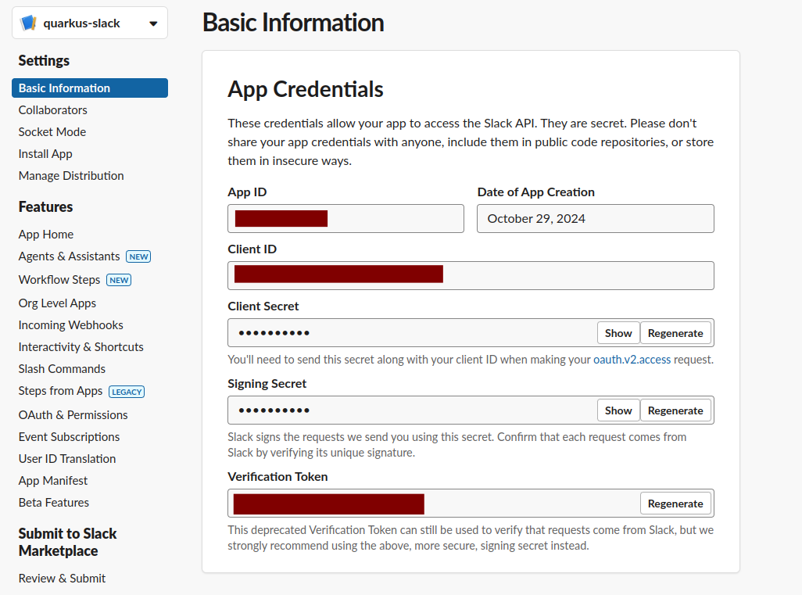
Task: Open Workflow Steps feature
Action: pos(59,280)
